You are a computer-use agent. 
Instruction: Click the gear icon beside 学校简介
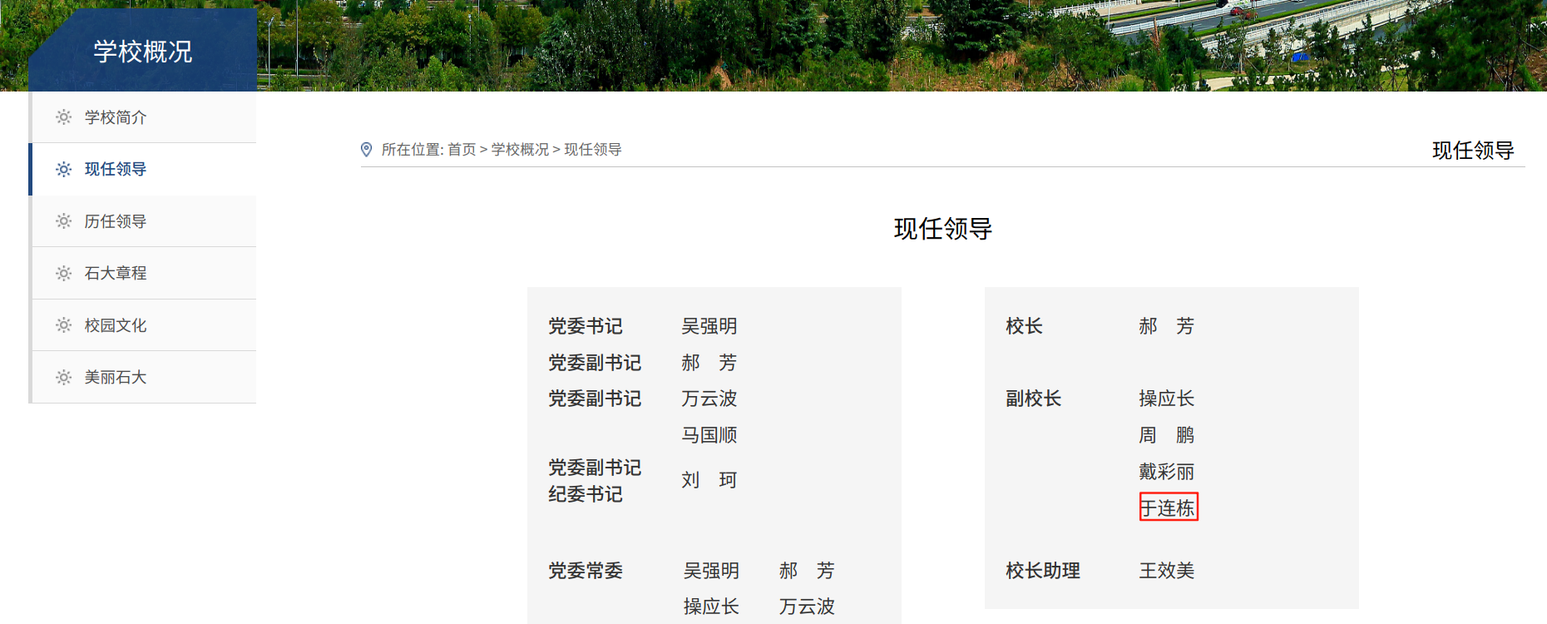coord(63,117)
